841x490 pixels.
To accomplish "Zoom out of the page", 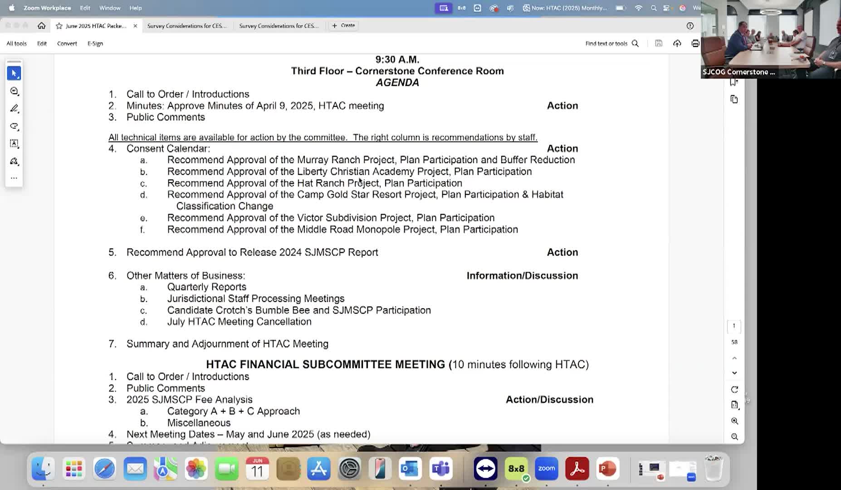I will (734, 436).
